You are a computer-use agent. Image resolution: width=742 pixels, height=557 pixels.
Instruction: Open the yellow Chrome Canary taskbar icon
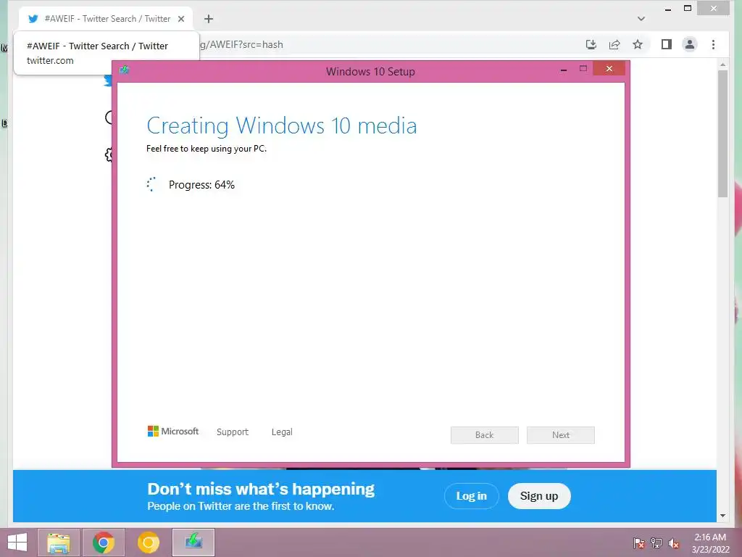[148, 542]
